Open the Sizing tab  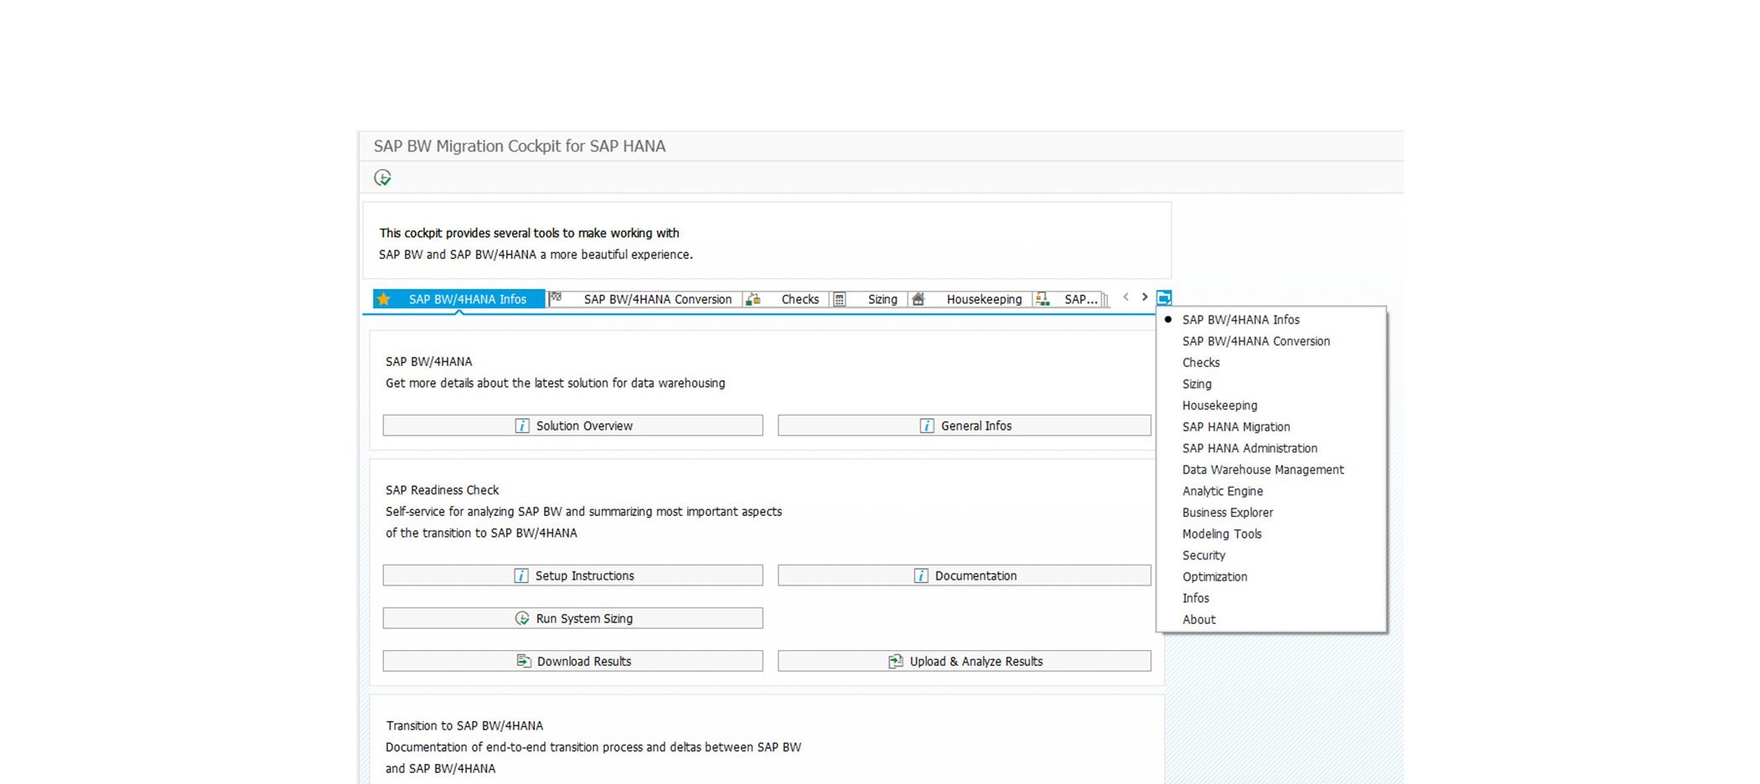click(x=870, y=299)
